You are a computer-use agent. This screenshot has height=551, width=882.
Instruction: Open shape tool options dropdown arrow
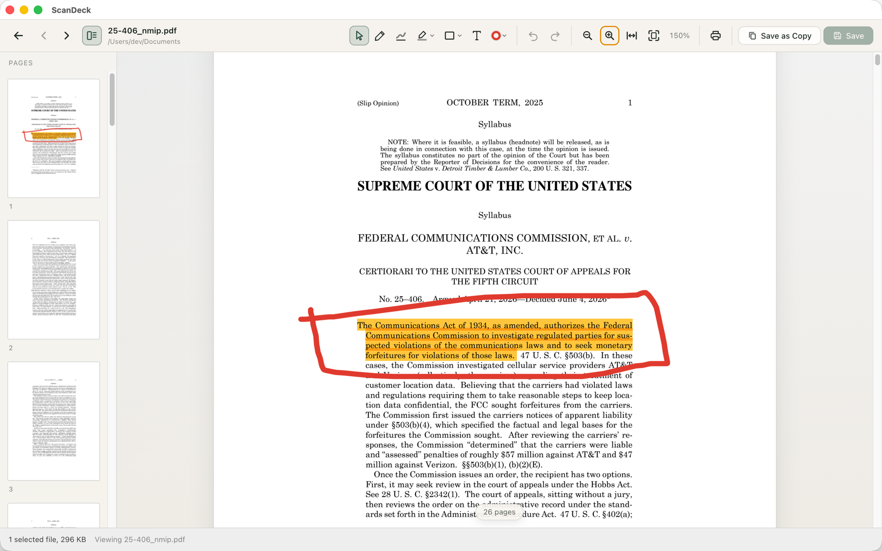coord(460,36)
